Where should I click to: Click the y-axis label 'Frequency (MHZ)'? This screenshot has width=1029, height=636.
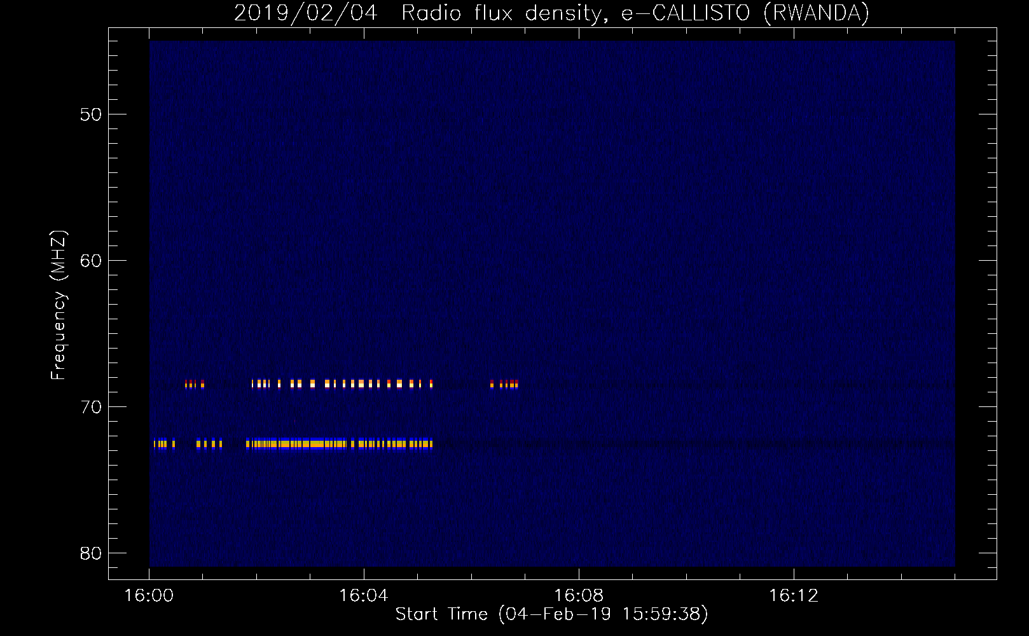click(58, 305)
